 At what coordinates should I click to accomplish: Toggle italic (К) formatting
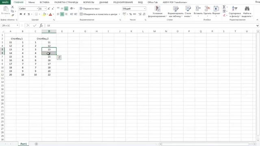[x=24, y=14]
